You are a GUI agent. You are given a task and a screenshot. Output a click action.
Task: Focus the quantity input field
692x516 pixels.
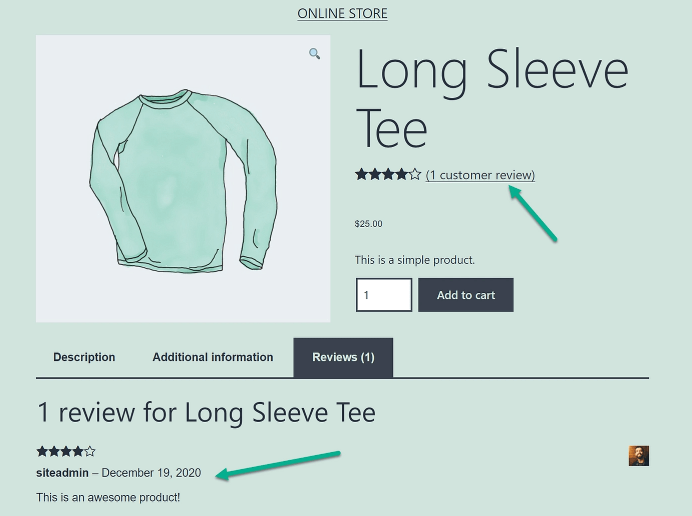tap(383, 295)
